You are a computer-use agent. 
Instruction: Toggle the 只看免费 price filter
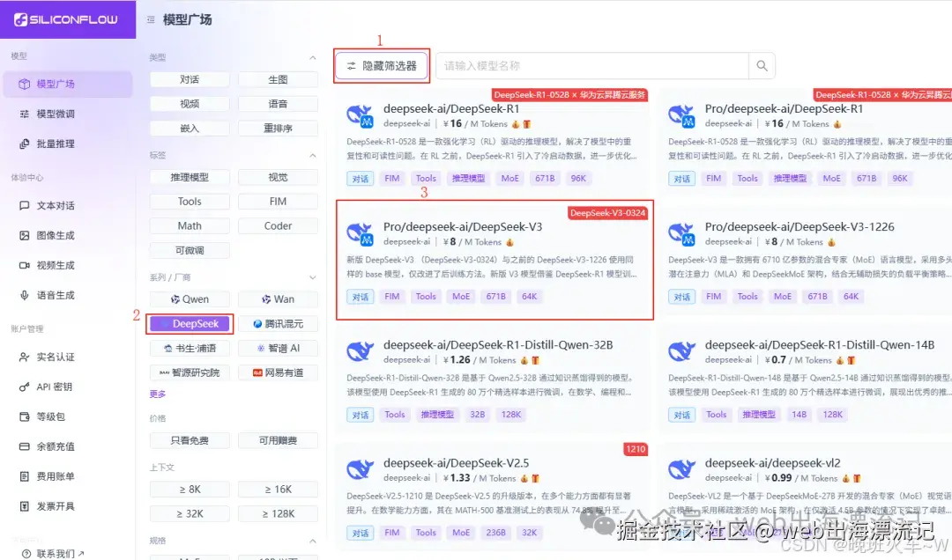(x=190, y=440)
